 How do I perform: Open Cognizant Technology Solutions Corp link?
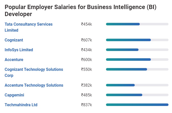pos(34,69)
